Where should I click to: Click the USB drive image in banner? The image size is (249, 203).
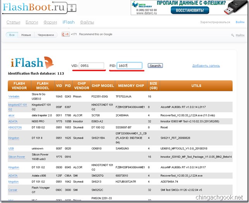click(236, 7)
